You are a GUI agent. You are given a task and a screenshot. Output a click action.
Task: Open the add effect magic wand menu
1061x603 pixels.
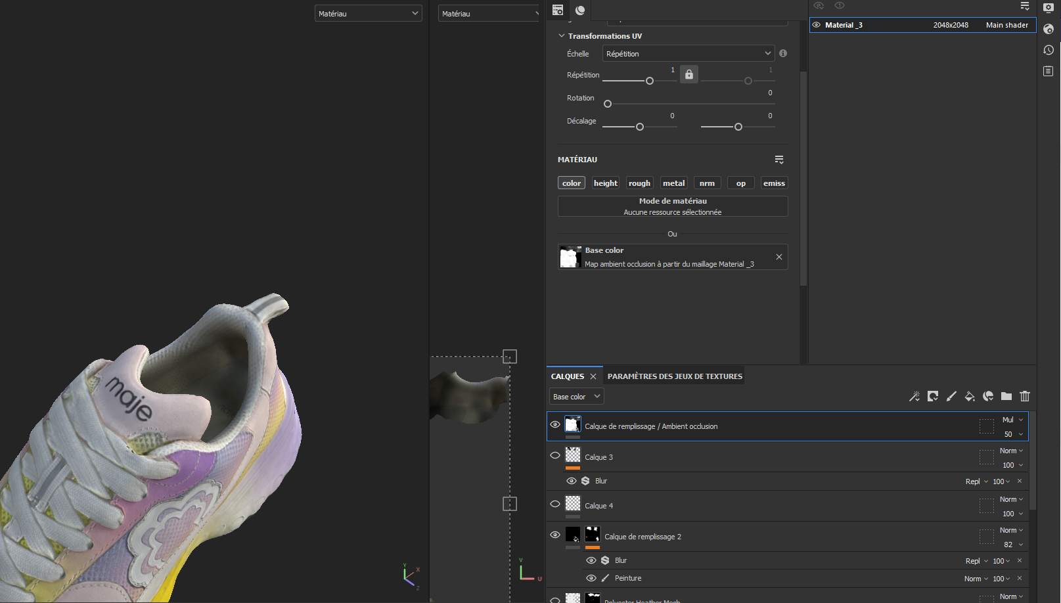click(914, 396)
